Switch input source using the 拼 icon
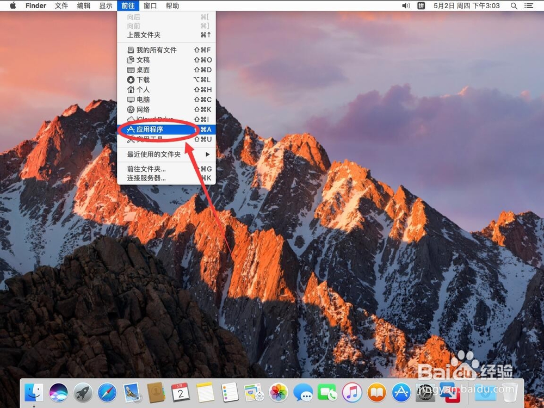544x408 pixels. click(x=420, y=5)
